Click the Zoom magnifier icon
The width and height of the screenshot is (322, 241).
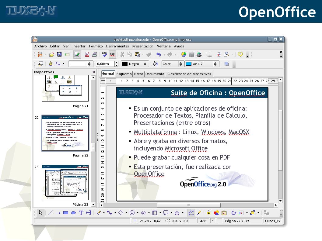(226, 54)
